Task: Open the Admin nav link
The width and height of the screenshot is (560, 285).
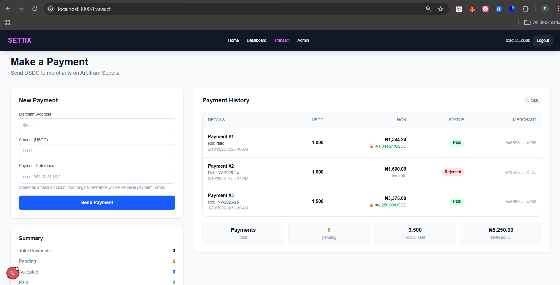Action: [303, 40]
